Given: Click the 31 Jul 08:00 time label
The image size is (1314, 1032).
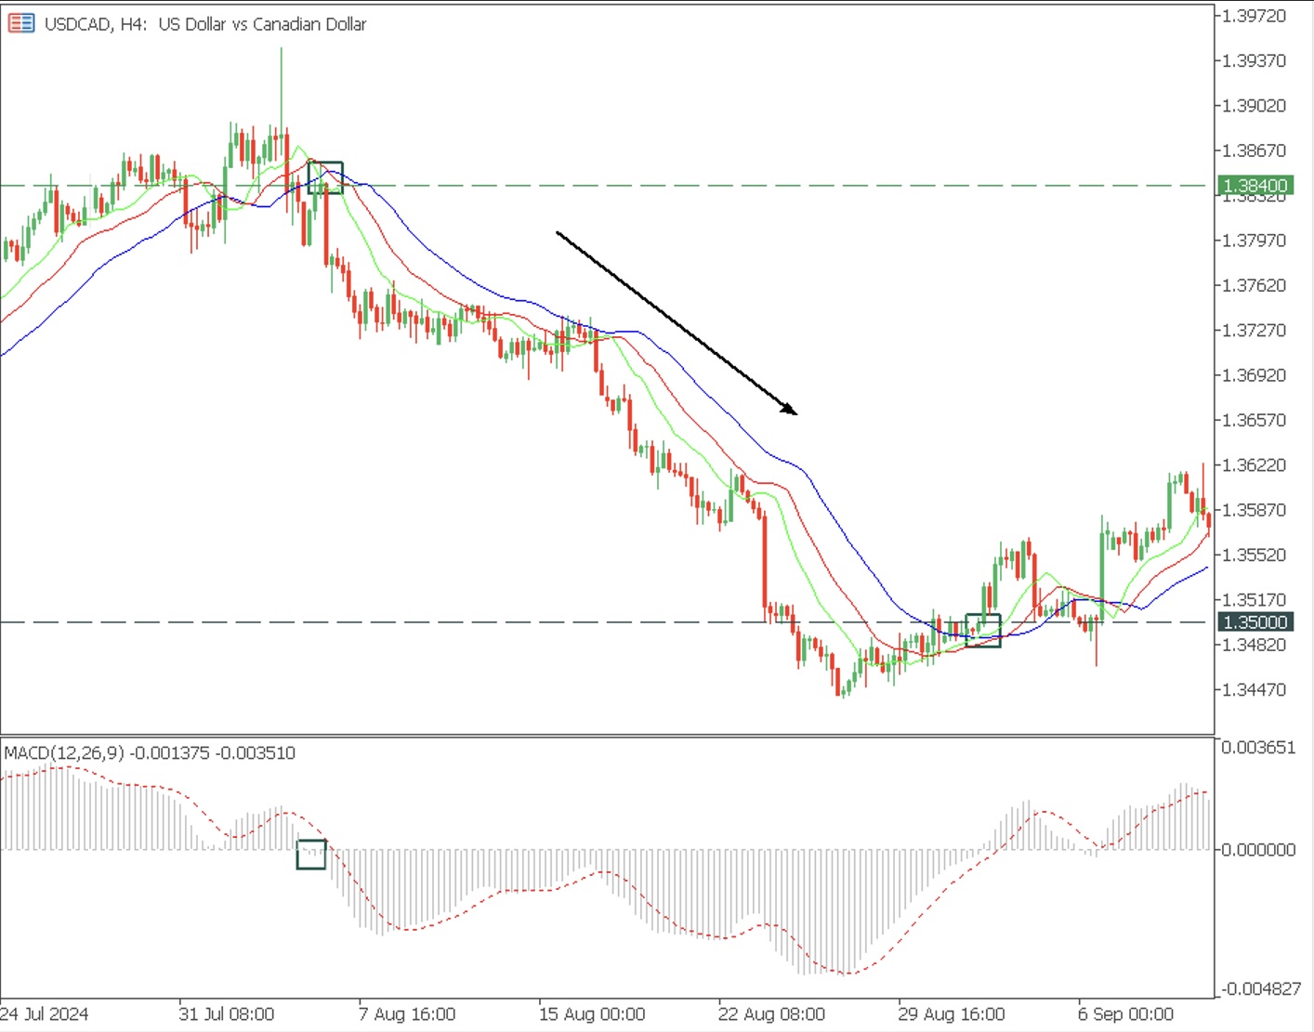Looking at the screenshot, I should (226, 1013).
